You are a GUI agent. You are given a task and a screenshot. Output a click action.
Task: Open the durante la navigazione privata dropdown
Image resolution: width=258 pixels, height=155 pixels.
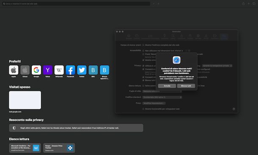[217, 66]
